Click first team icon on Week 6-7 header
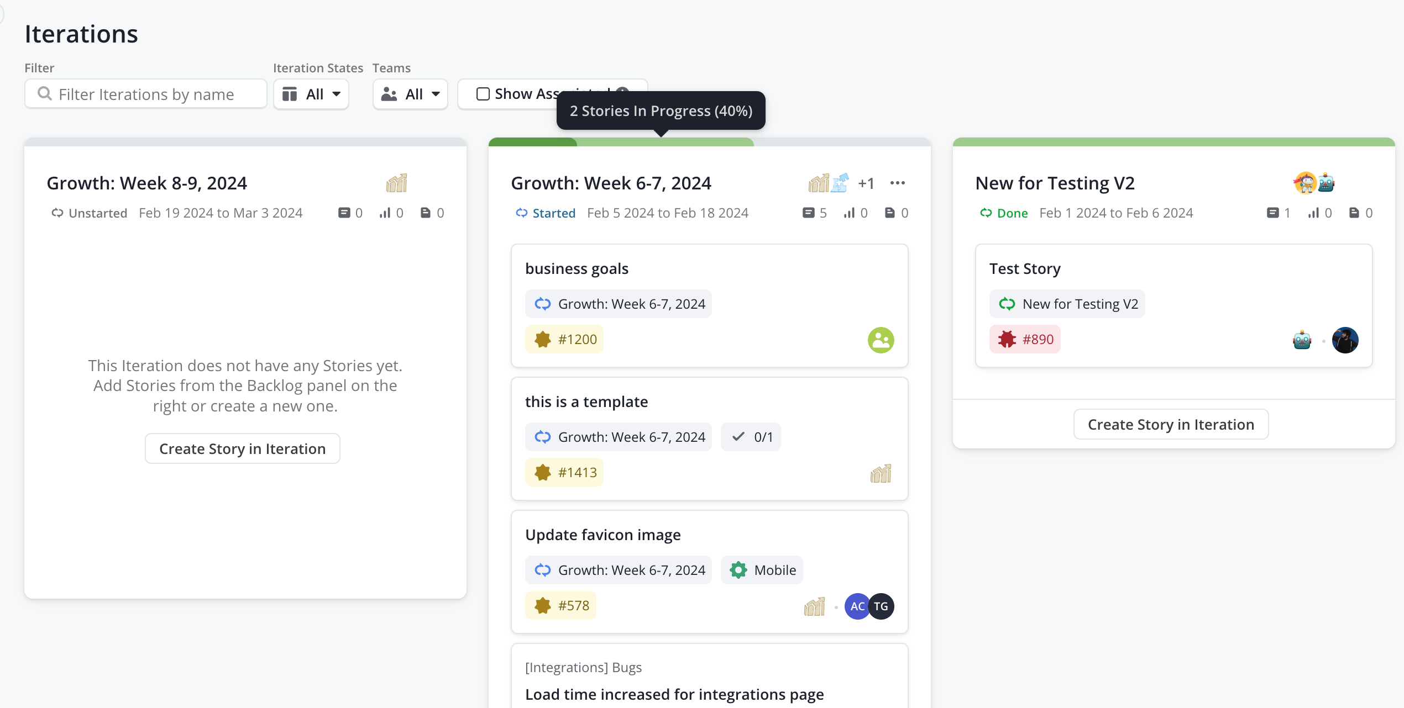Image resolution: width=1404 pixels, height=708 pixels. (819, 183)
